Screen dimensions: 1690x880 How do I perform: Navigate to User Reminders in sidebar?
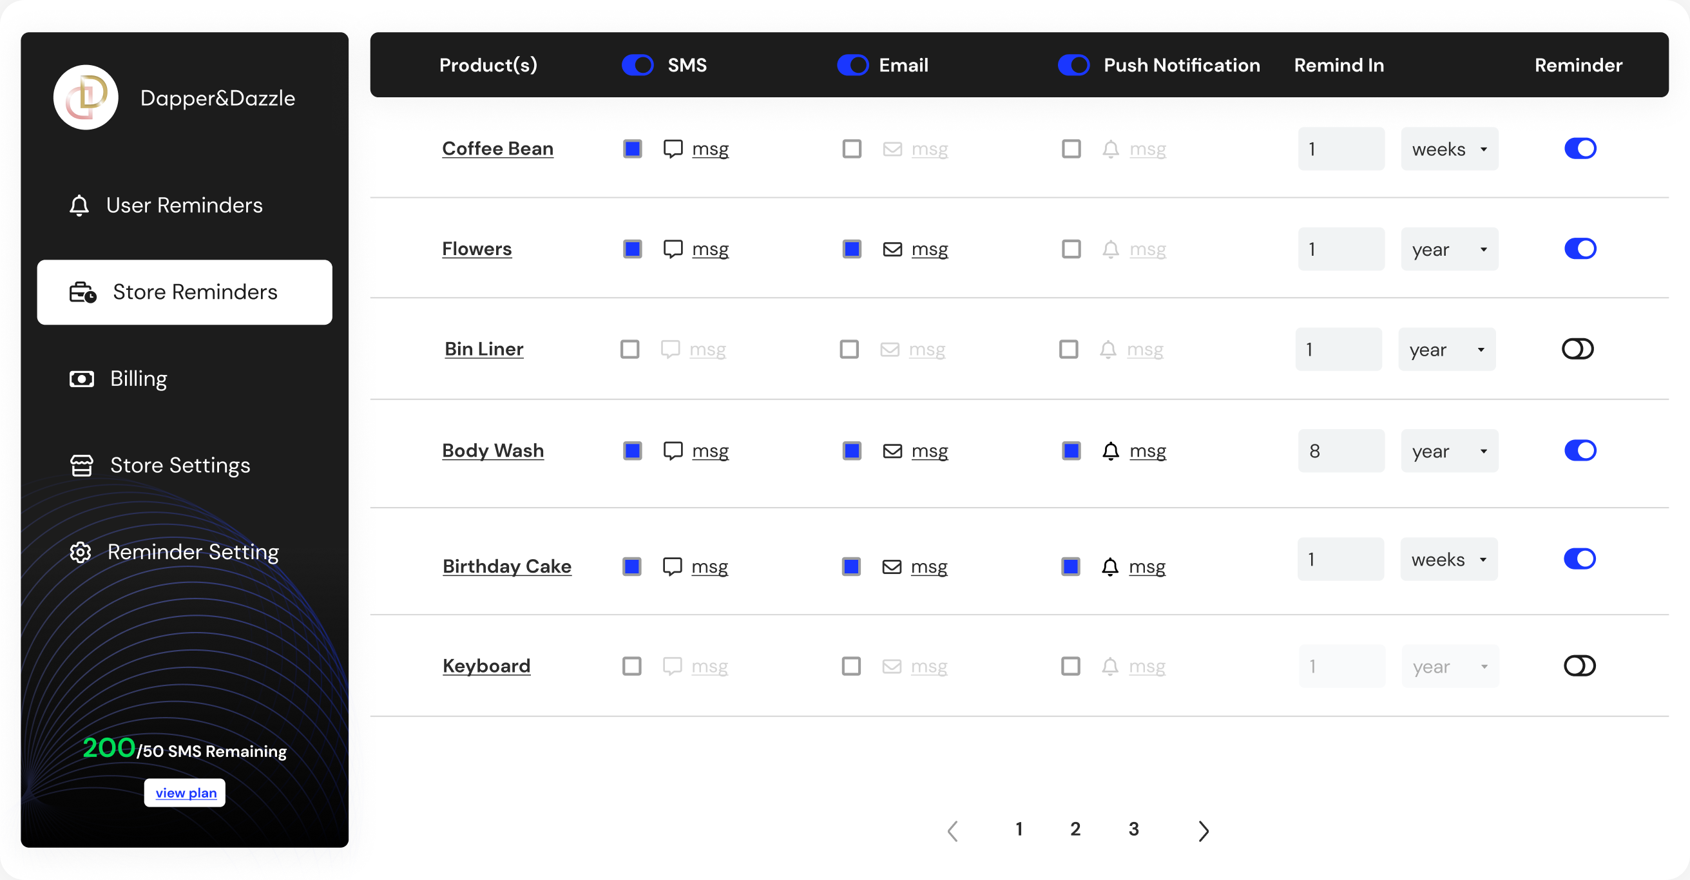184,206
